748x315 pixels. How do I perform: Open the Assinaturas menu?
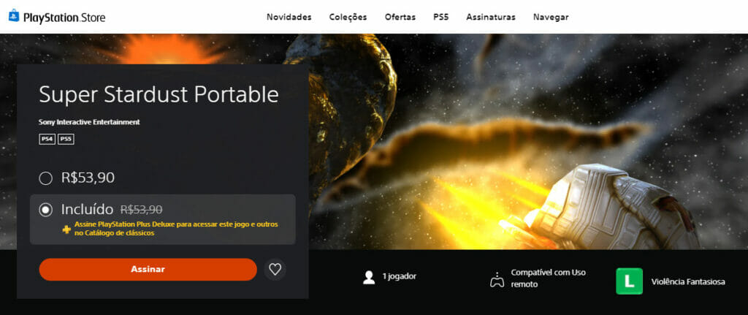(491, 18)
